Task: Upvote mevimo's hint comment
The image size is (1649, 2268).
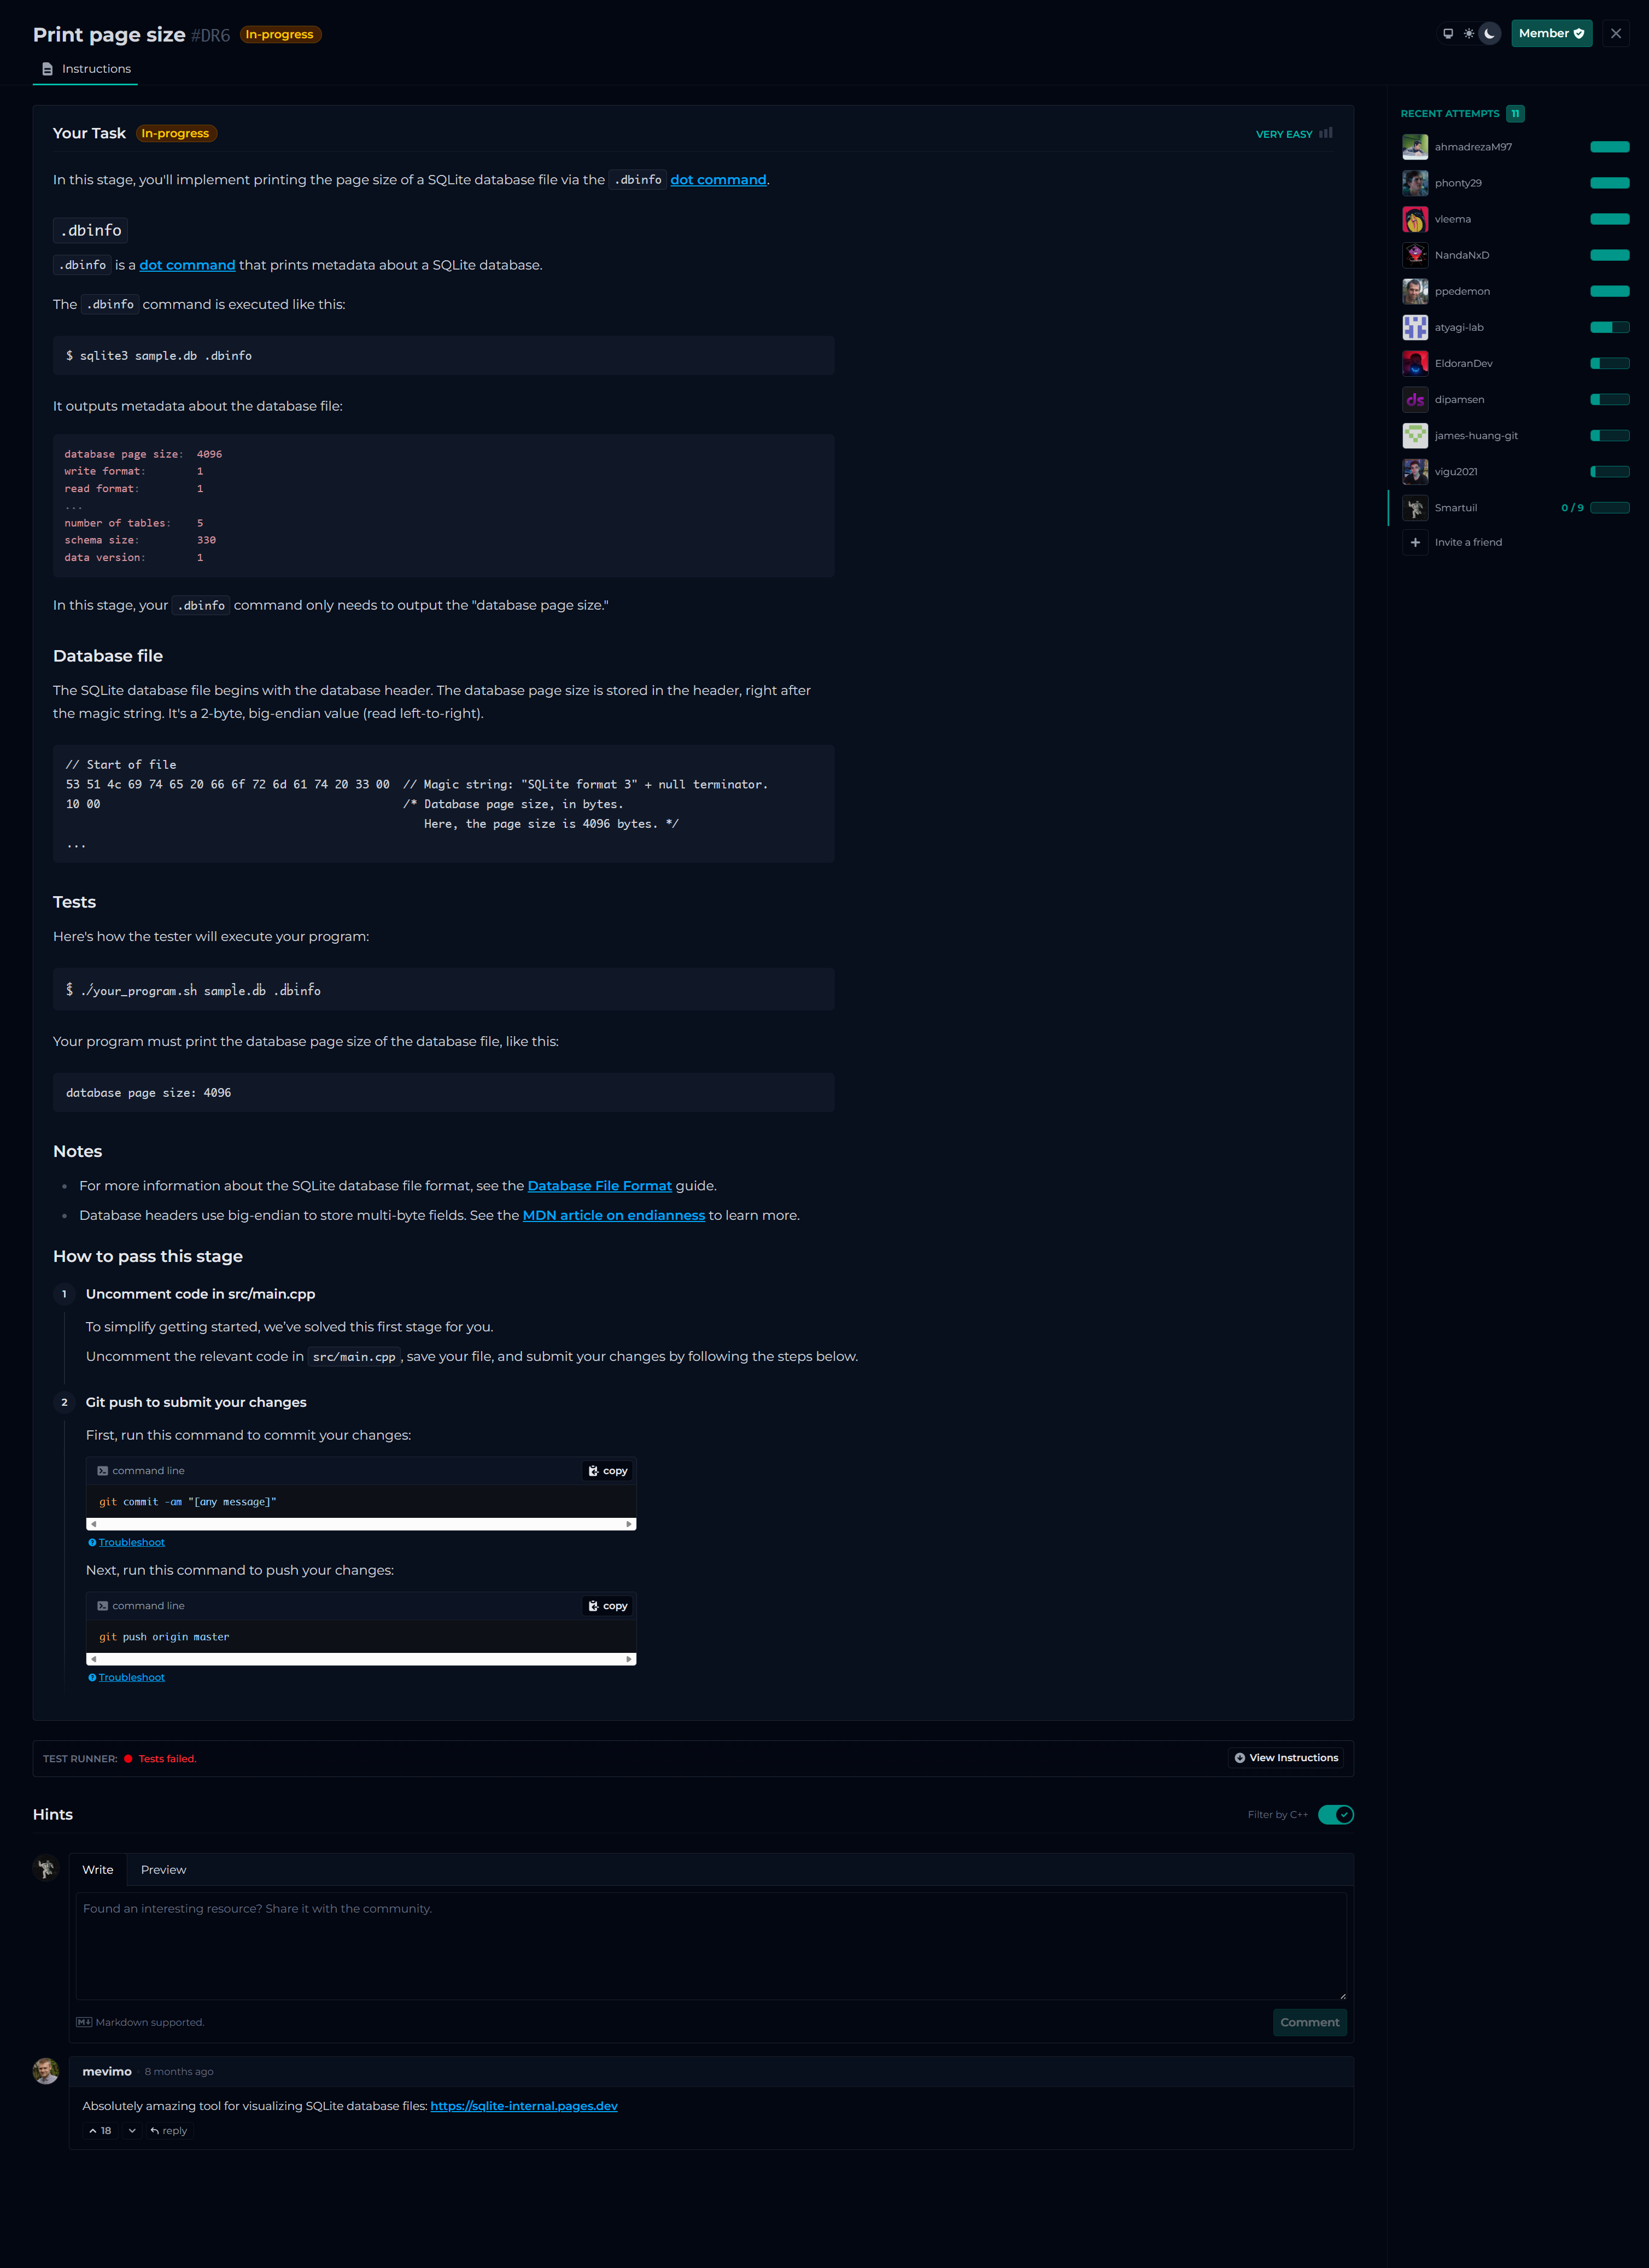Action: (99, 2131)
